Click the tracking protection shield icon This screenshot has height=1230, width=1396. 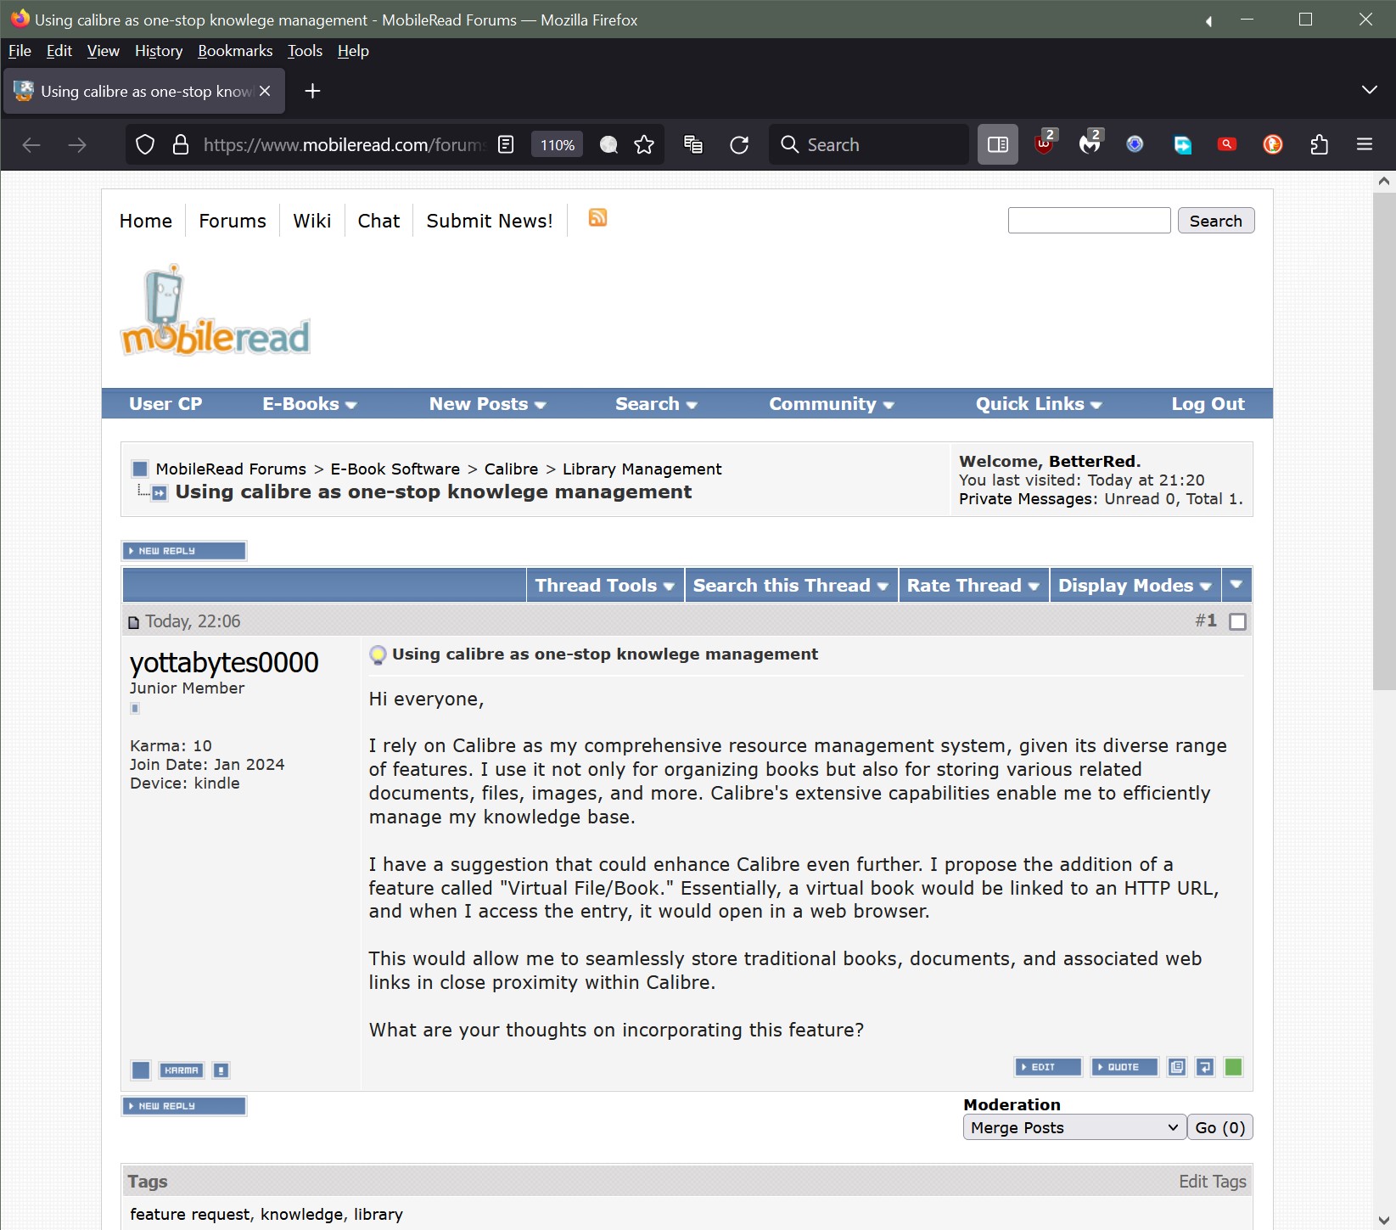point(145,145)
